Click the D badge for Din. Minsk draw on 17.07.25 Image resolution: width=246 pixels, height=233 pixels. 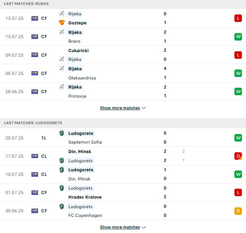[238, 156]
